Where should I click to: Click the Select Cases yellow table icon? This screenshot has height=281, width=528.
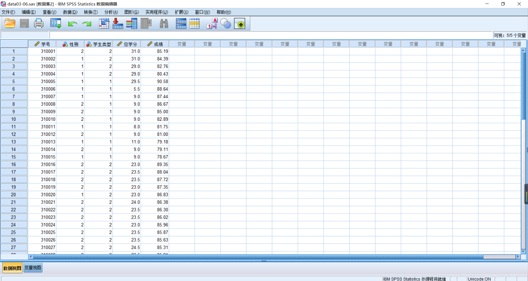tap(194, 24)
